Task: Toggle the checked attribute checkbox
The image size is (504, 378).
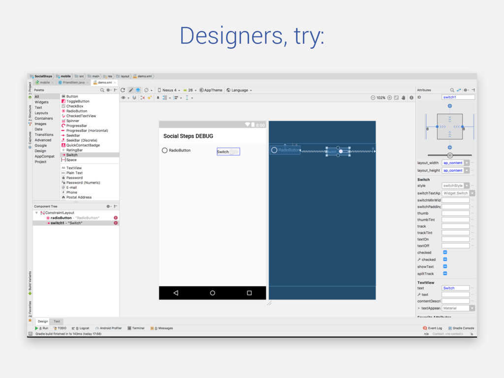Action: [445, 252]
